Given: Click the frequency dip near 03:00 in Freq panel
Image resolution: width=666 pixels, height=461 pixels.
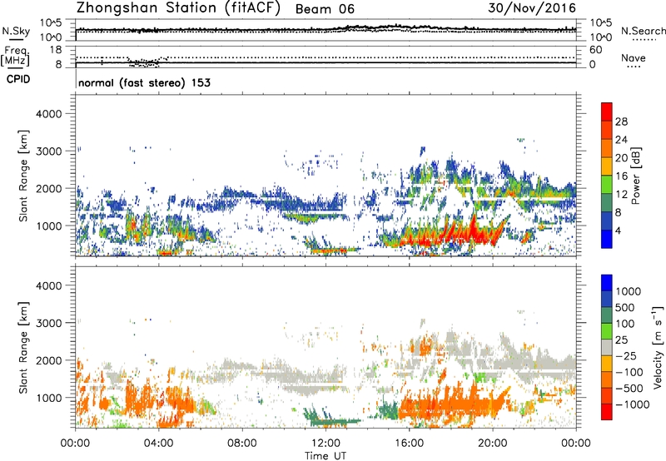Looking at the screenshot, I should click(x=144, y=63).
